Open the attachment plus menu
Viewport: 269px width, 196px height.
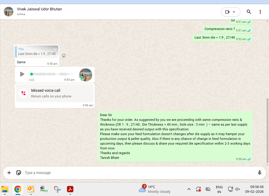tap(9, 173)
